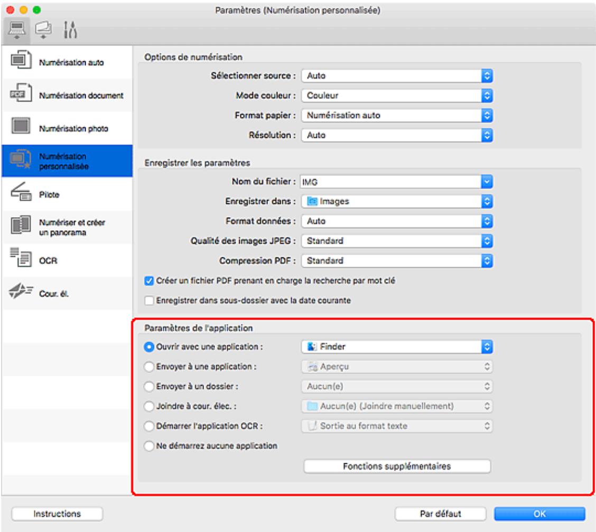Uncheck the searchable PDF creation checkbox

150,281
